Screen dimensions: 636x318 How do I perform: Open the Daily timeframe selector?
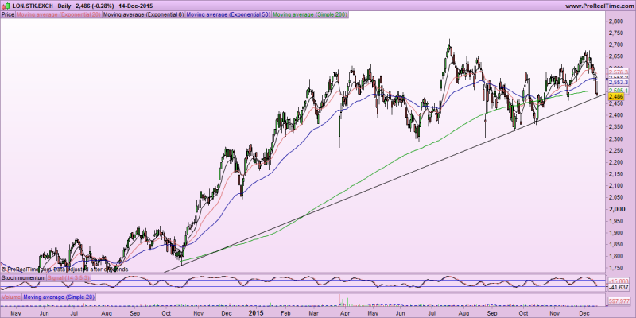pos(69,6)
